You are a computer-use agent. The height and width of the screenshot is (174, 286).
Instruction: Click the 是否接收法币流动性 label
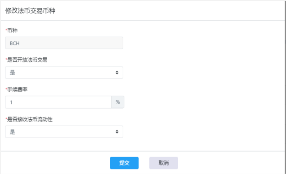[x=30, y=119]
